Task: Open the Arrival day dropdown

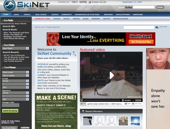Action: coord(15,84)
